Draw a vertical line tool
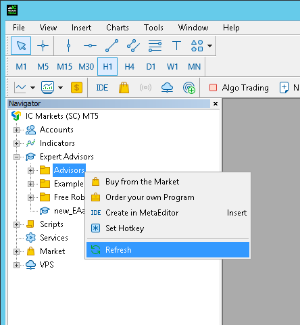Screen dimensions: 300x325 [x=68, y=46]
